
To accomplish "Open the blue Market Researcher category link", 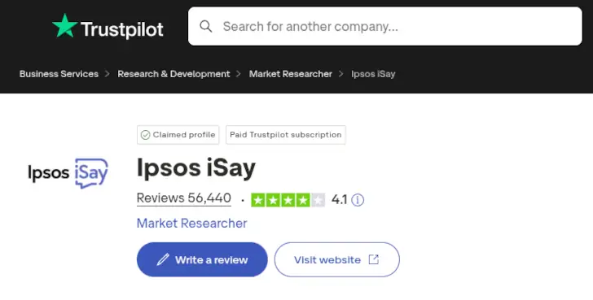I will click(x=191, y=223).
